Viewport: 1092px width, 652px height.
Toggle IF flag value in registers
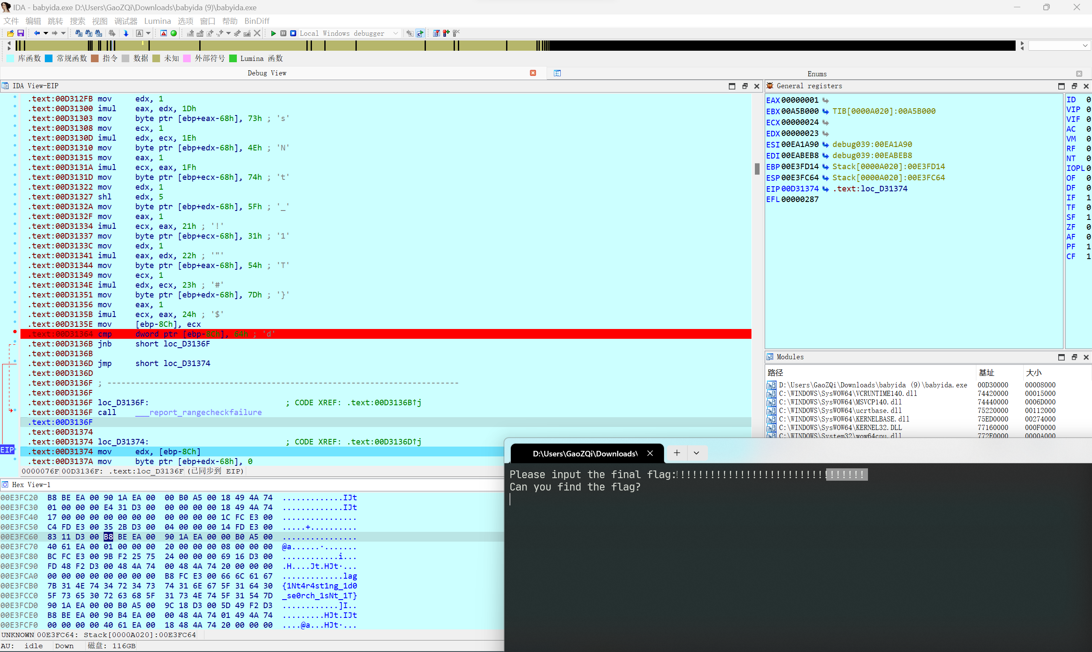click(1088, 198)
